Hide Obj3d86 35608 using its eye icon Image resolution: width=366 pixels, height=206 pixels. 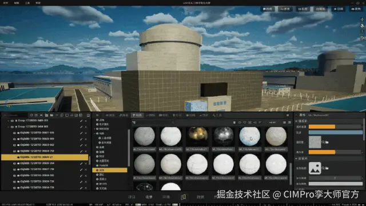14,176
